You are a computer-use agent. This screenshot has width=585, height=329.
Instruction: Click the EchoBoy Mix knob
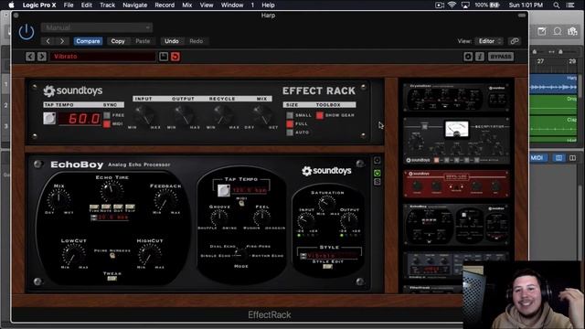point(58,199)
